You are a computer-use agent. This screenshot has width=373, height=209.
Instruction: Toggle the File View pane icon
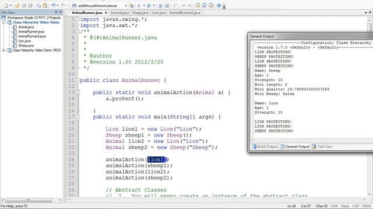click(x=198, y=5)
